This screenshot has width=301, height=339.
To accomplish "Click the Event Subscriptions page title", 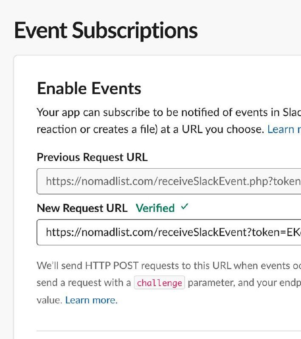I will [x=106, y=31].
